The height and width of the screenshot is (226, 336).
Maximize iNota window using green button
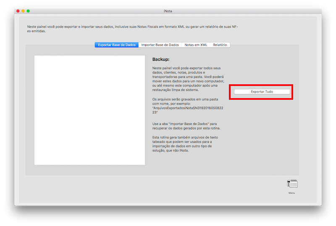pos(28,11)
